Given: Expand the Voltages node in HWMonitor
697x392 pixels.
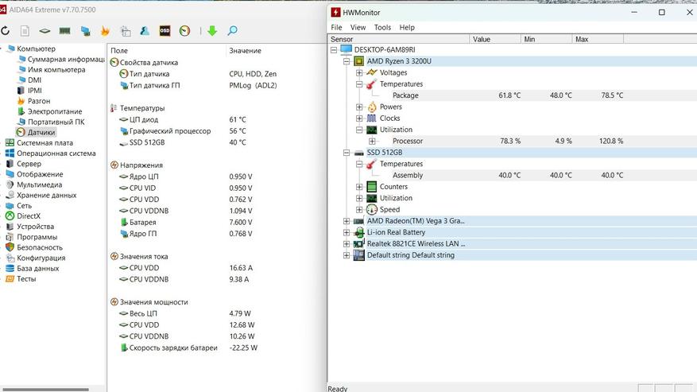Looking at the screenshot, I should [359, 72].
